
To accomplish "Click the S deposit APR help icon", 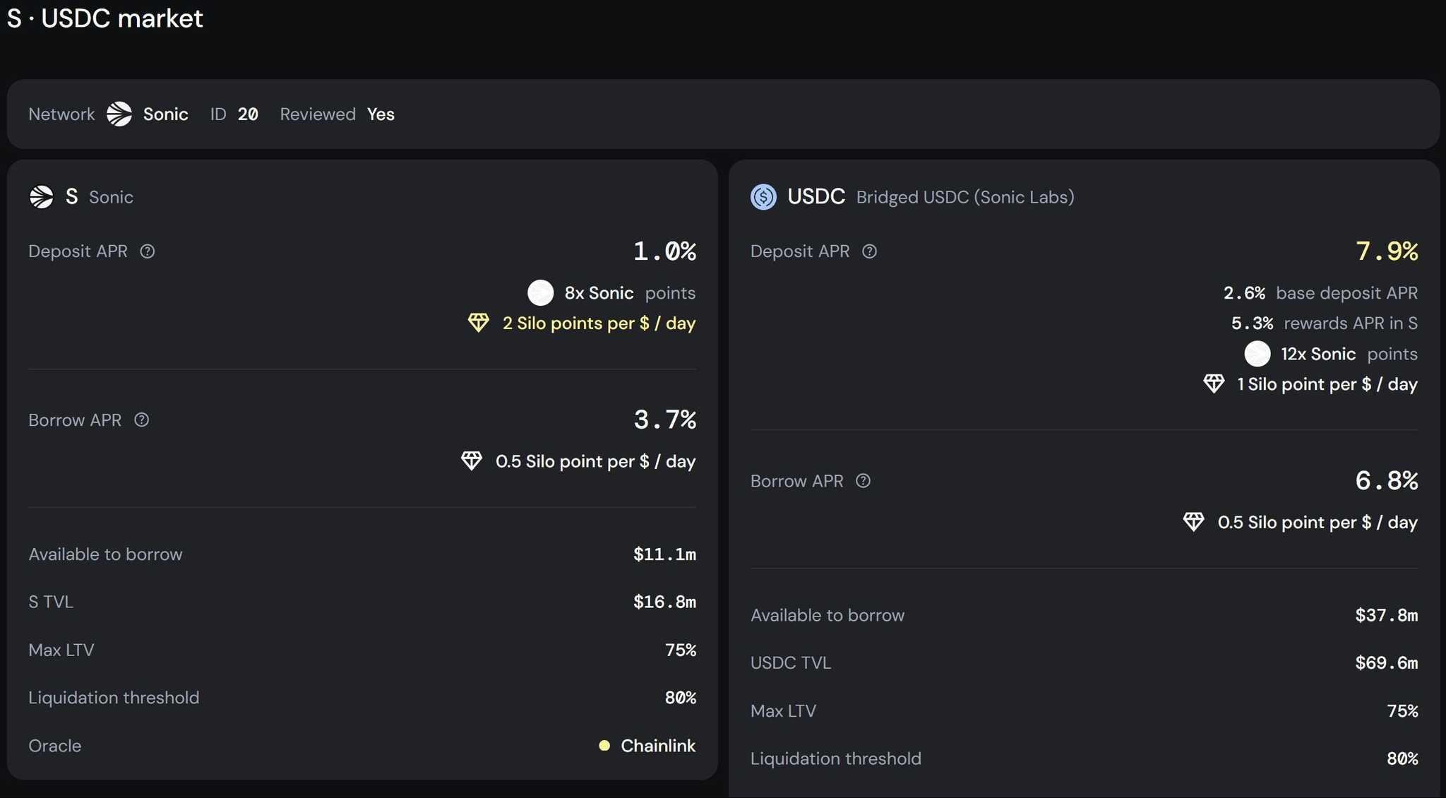I will point(148,251).
